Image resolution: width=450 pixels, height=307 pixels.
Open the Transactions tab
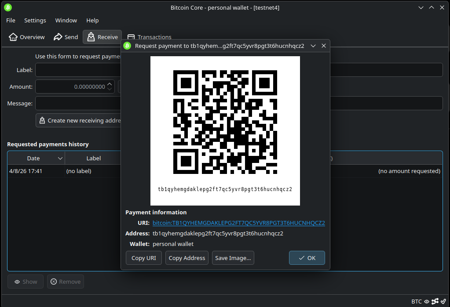pyautogui.click(x=149, y=37)
